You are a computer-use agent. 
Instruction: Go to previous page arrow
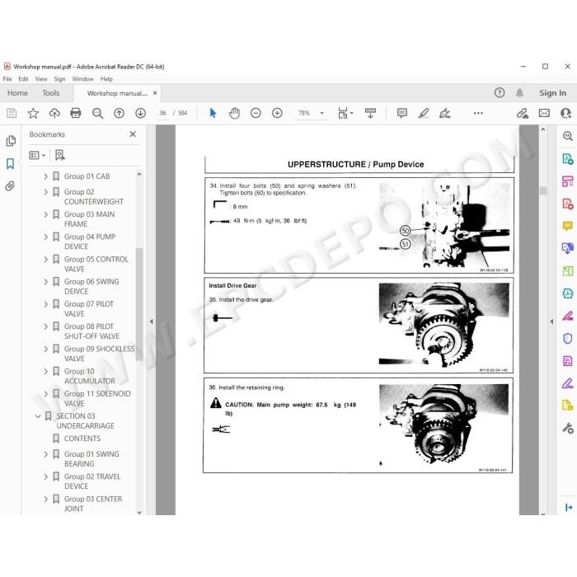tap(119, 113)
